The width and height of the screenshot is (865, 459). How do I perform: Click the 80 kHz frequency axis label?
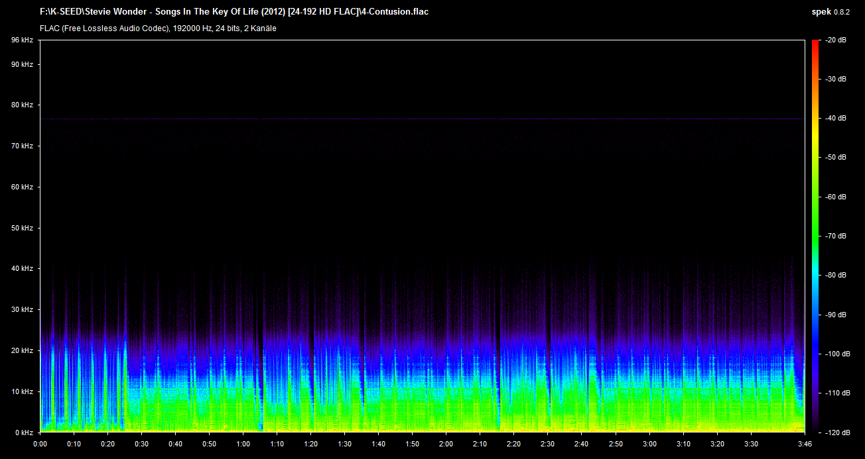point(22,105)
